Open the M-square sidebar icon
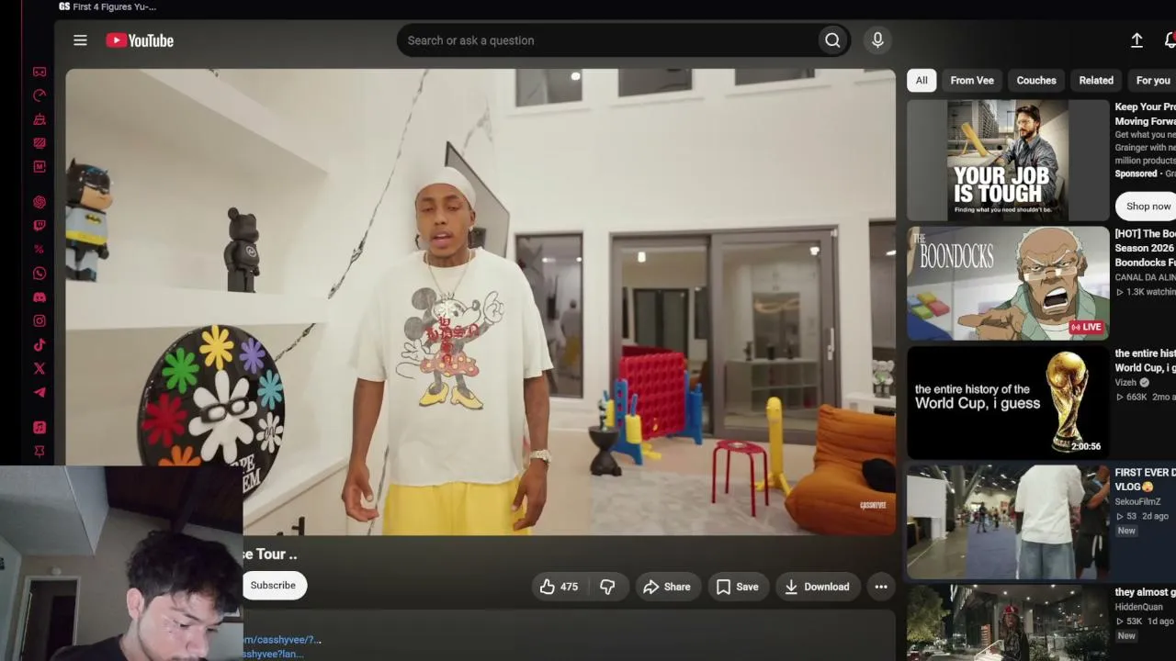Image resolution: width=1176 pixels, height=661 pixels. tap(40, 167)
